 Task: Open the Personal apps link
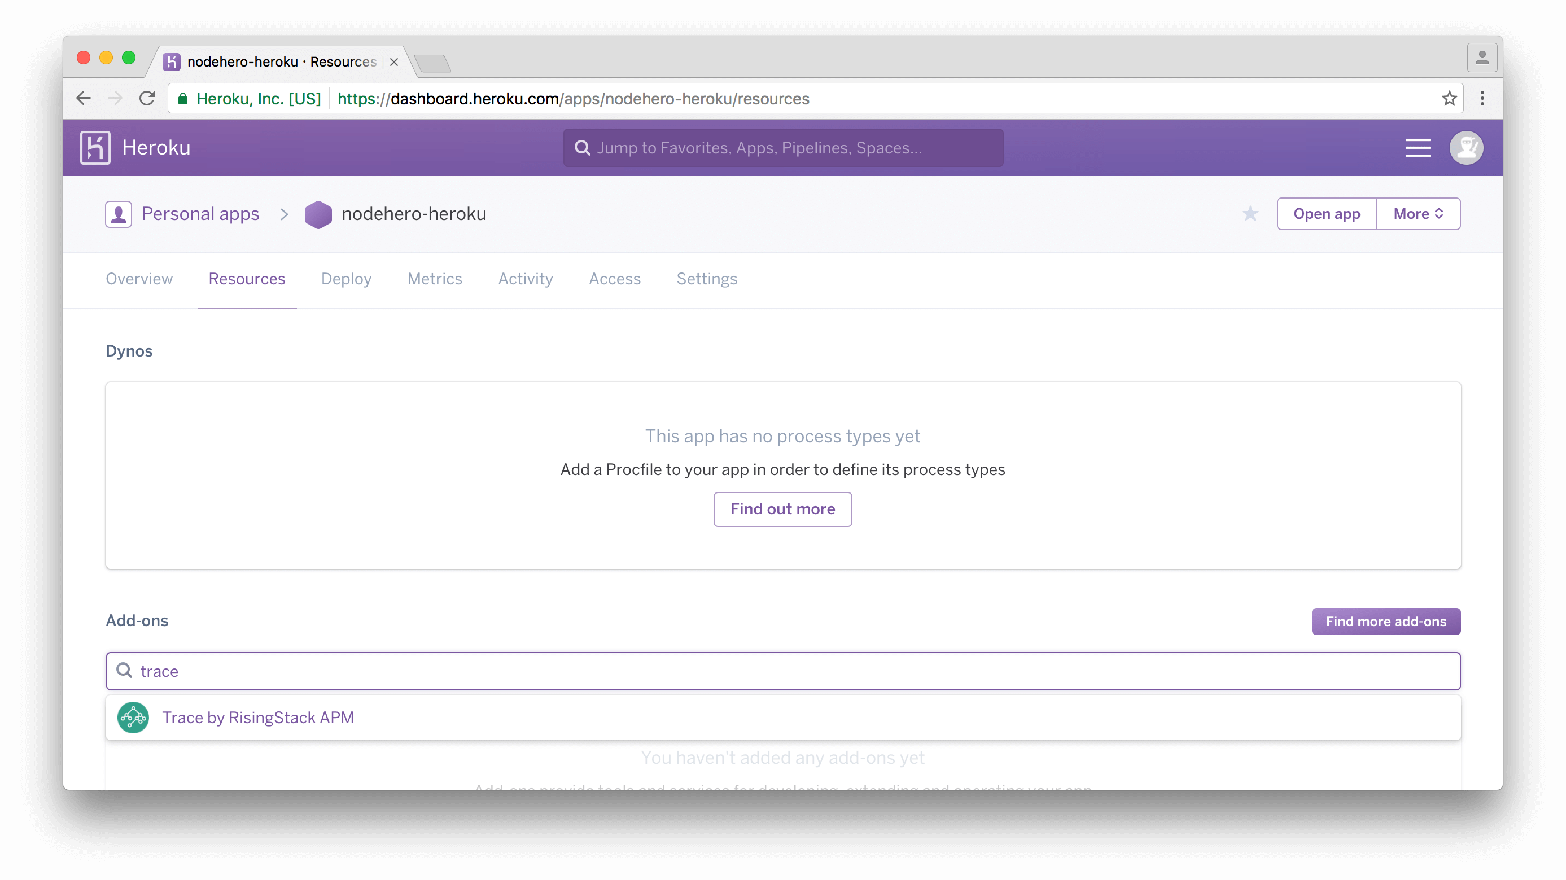[x=200, y=214]
